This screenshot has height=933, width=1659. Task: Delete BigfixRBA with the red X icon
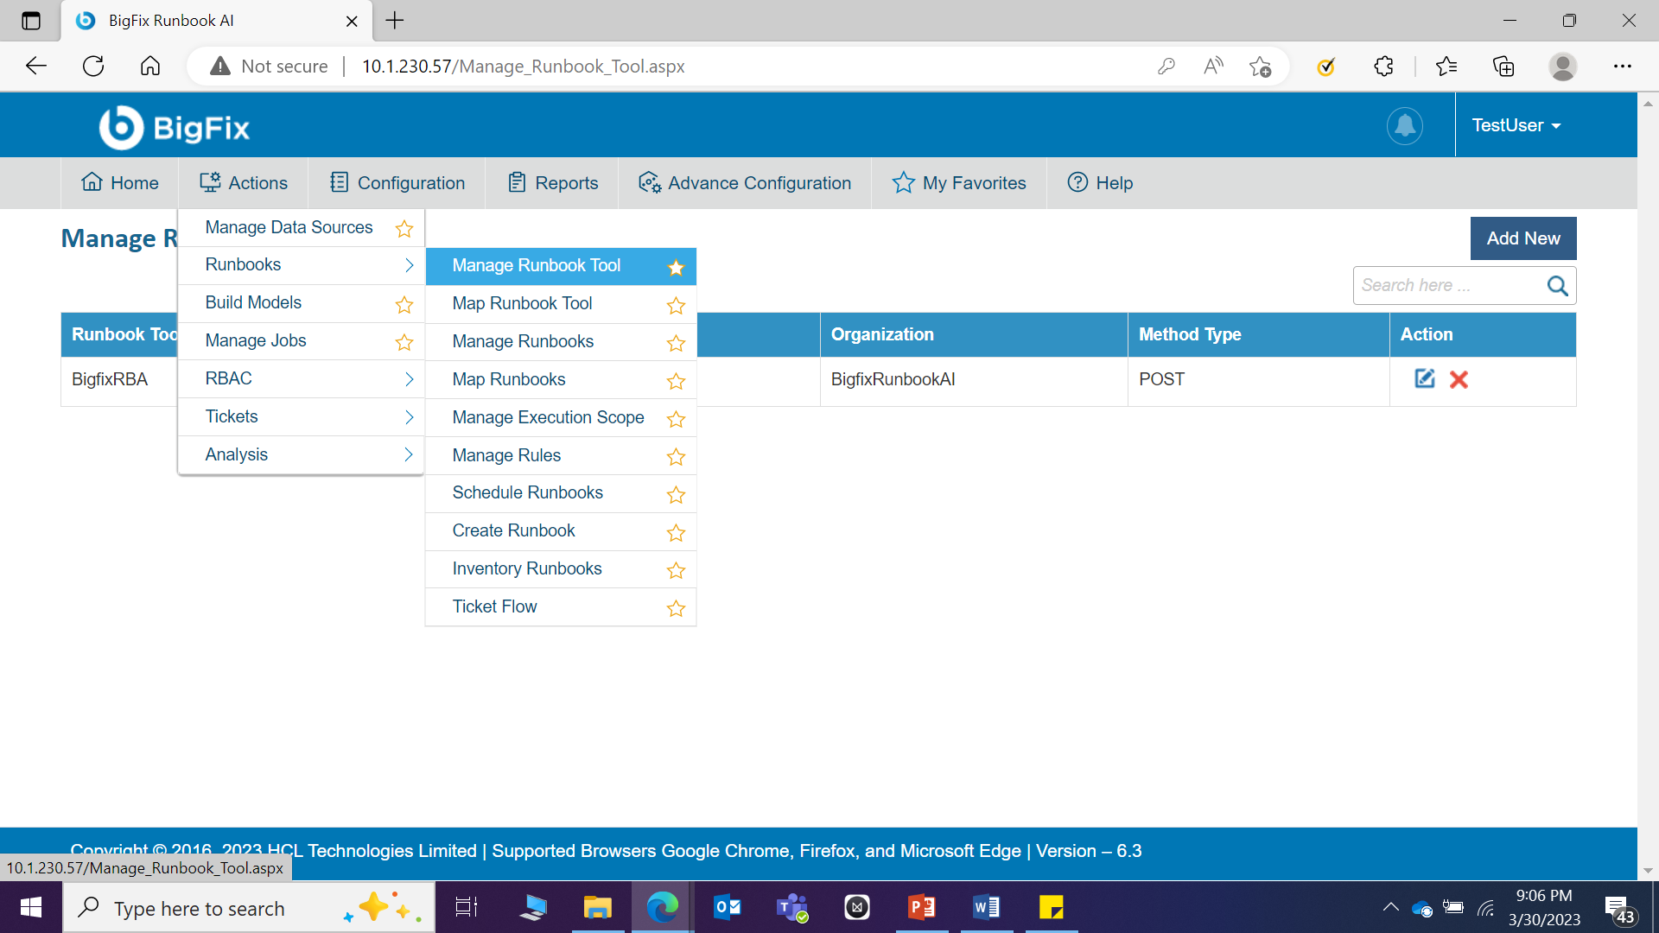click(x=1459, y=379)
